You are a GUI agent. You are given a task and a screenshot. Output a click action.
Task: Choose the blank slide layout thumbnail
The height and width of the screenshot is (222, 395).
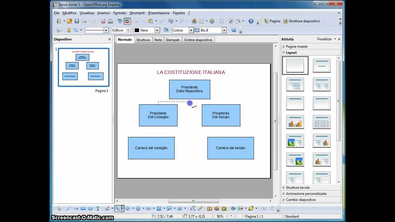click(295, 65)
